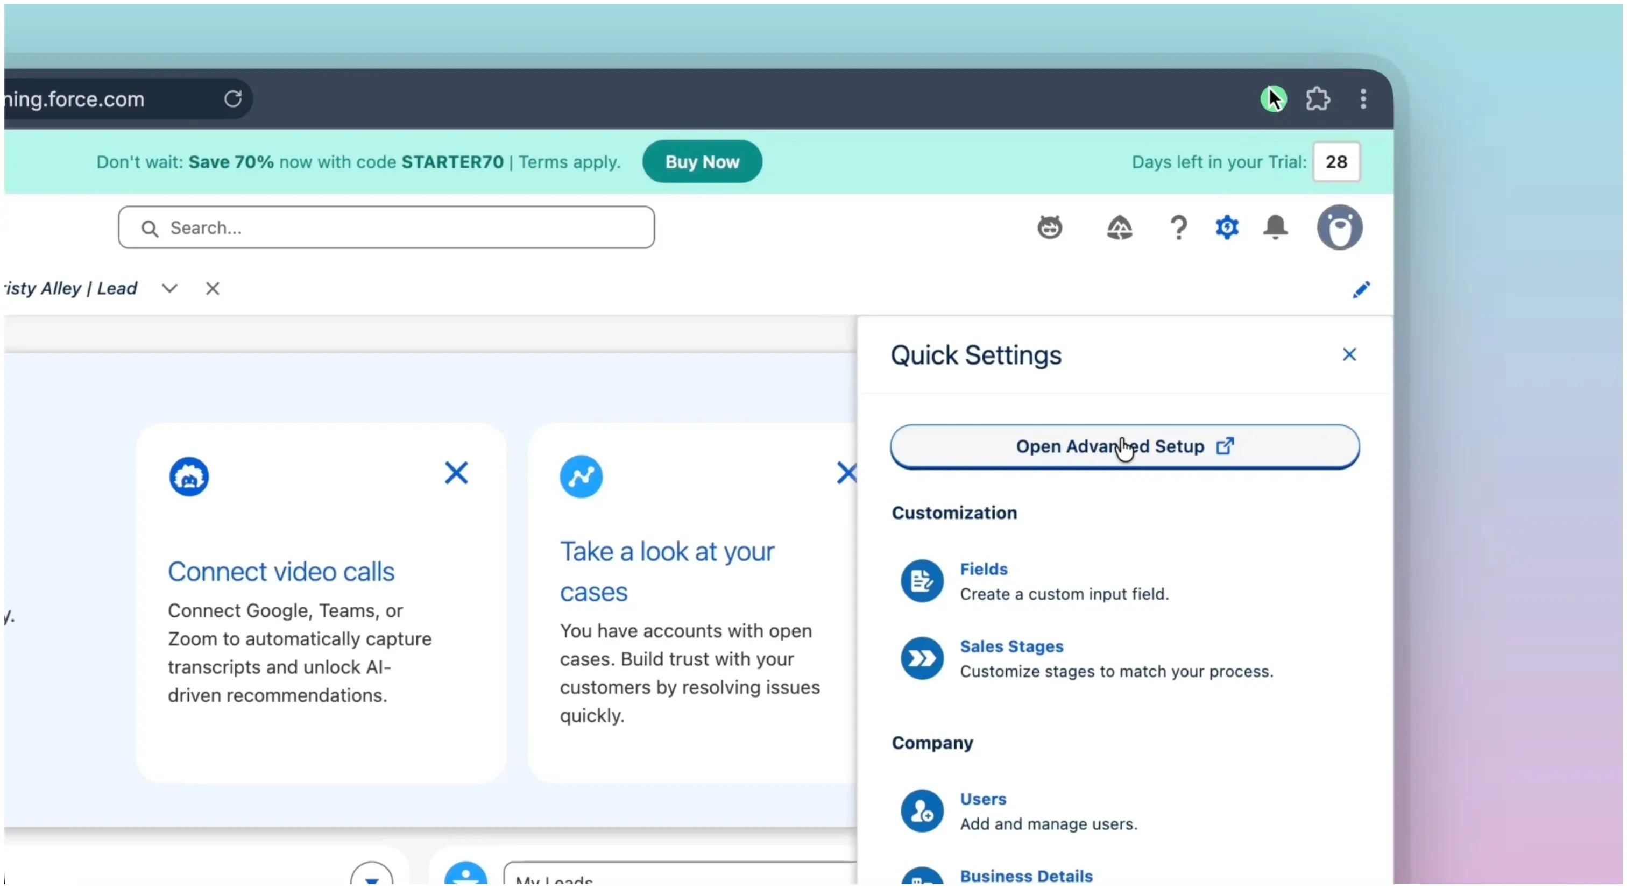Open the Connect video calls heading

pos(281,572)
